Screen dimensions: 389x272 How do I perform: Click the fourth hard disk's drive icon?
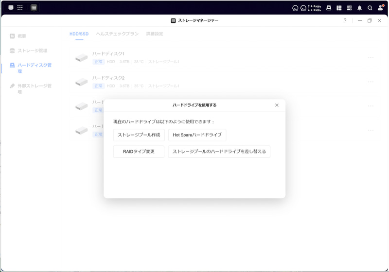pyautogui.click(x=82, y=130)
